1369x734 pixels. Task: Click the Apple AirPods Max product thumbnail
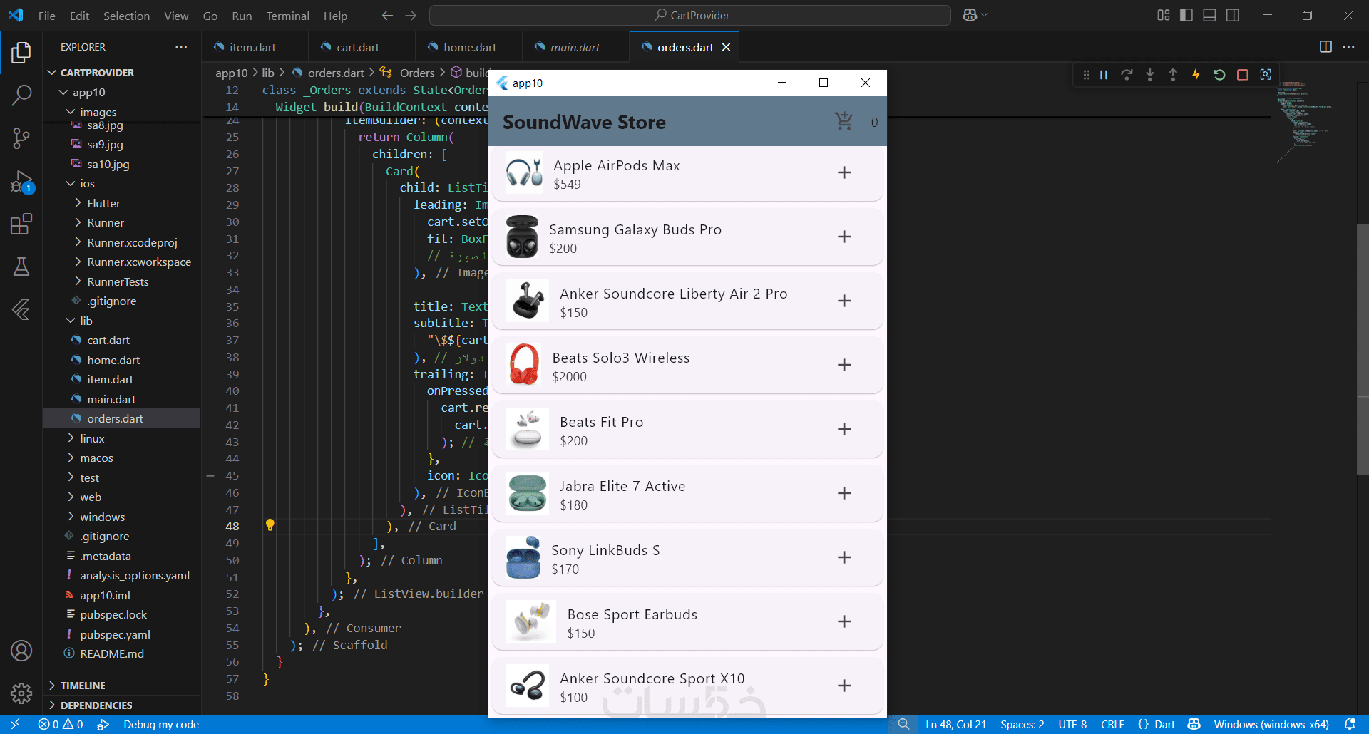[x=524, y=172]
